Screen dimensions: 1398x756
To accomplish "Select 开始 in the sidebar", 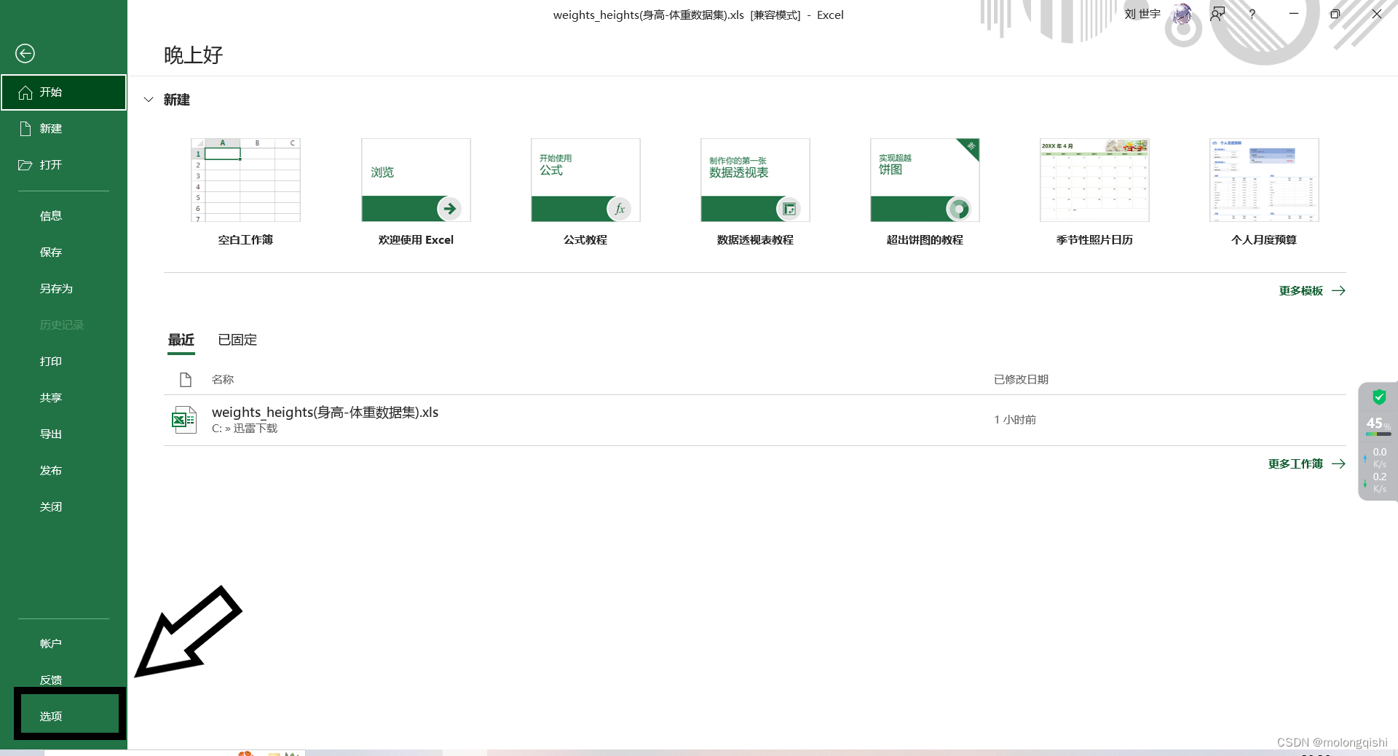I will tap(63, 92).
